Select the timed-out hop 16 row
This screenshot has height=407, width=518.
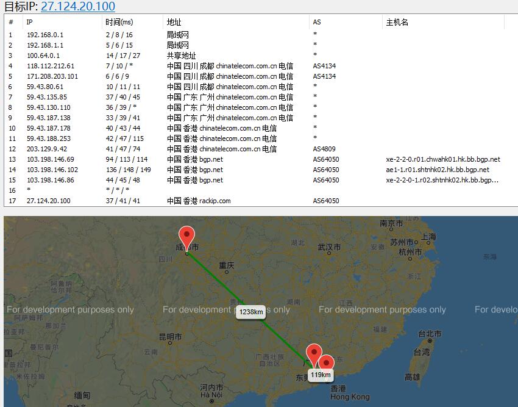point(29,190)
